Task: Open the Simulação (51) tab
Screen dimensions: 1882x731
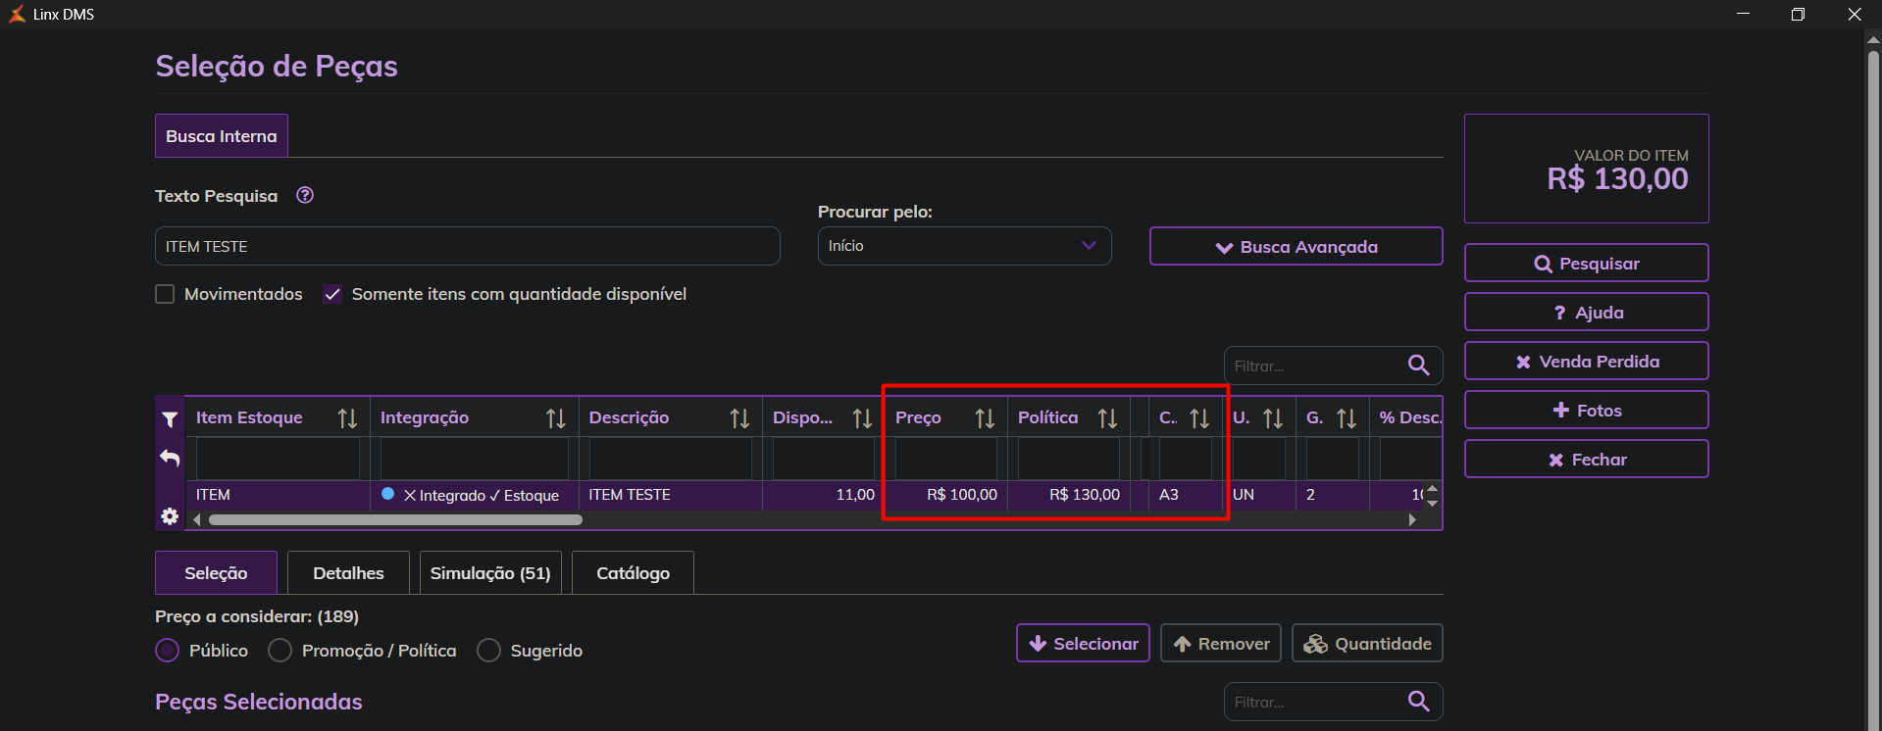Action: point(490,573)
